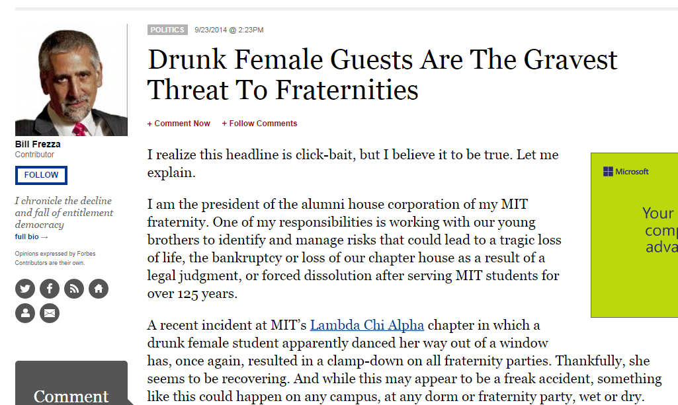Click the home page icon
The image size is (678, 405).
99,289
